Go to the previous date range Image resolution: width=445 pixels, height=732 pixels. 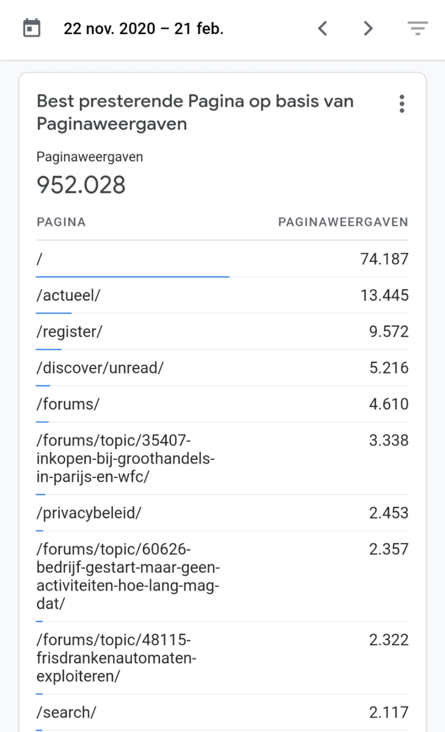point(323,28)
